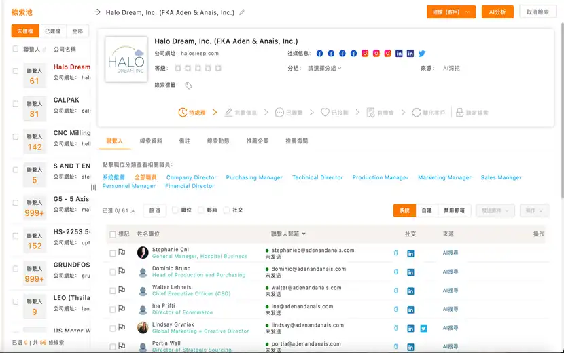
Task: Click flag marker for Walter Lehneis
Action: click(x=122, y=290)
